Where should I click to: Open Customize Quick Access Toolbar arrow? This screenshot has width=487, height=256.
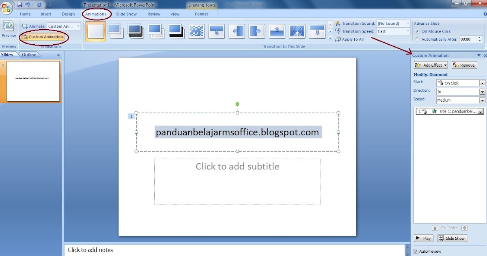click(50, 5)
